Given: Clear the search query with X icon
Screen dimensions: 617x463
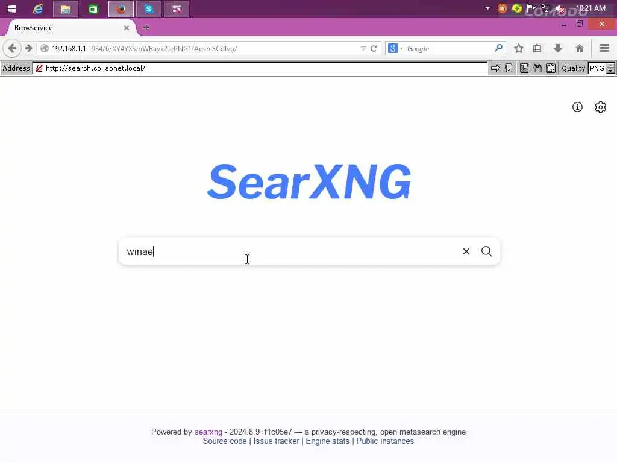Looking at the screenshot, I should click(466, 251).
